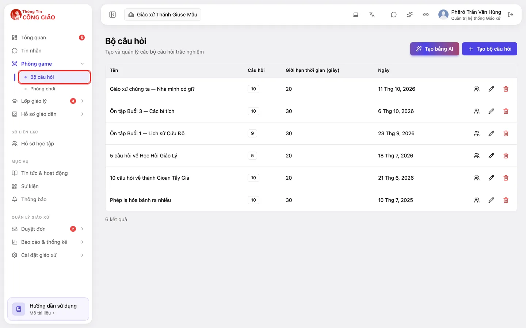Go to Tổng quan in sidebar
The height and width of the screenshot is (328, 526).
pos(48,38)
